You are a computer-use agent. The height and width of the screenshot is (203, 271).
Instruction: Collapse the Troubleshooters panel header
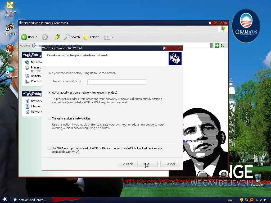click(x=32, y=94)
